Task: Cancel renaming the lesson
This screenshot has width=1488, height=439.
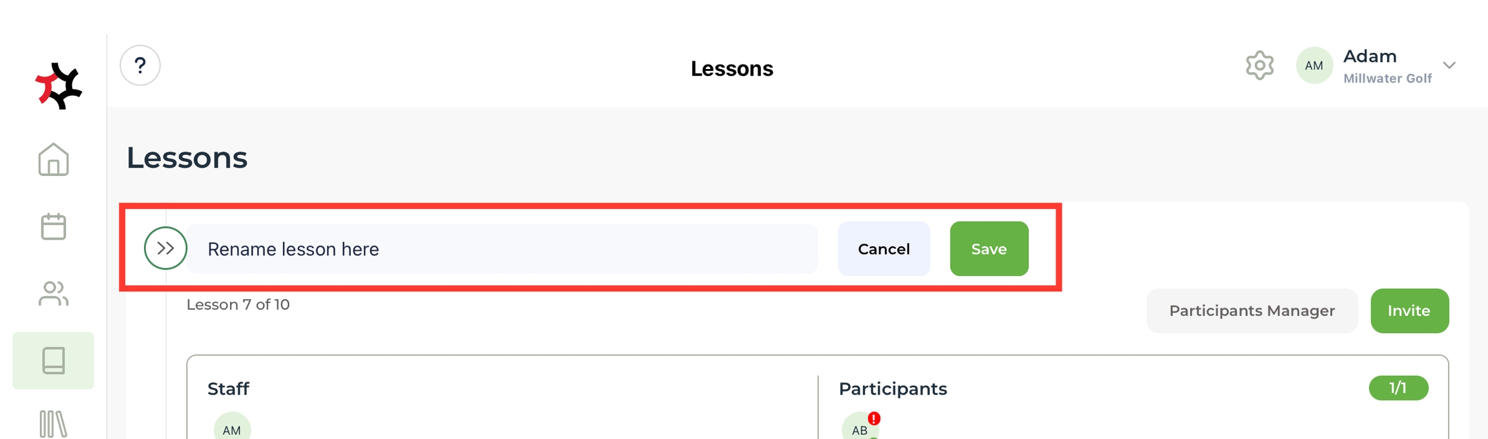Action: pos(883,249)
